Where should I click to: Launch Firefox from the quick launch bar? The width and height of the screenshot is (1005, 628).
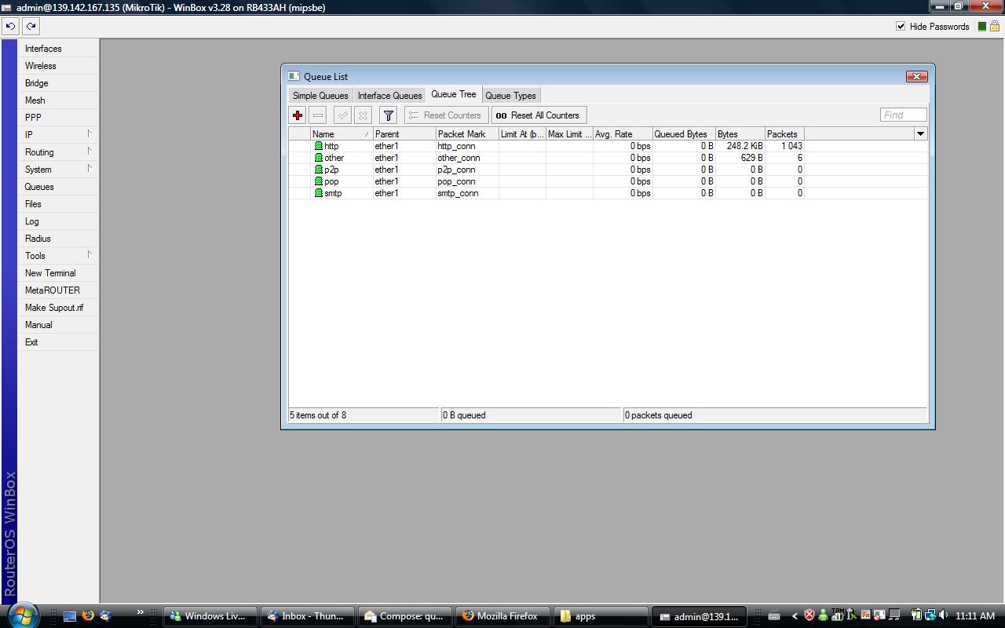(88, 616)
